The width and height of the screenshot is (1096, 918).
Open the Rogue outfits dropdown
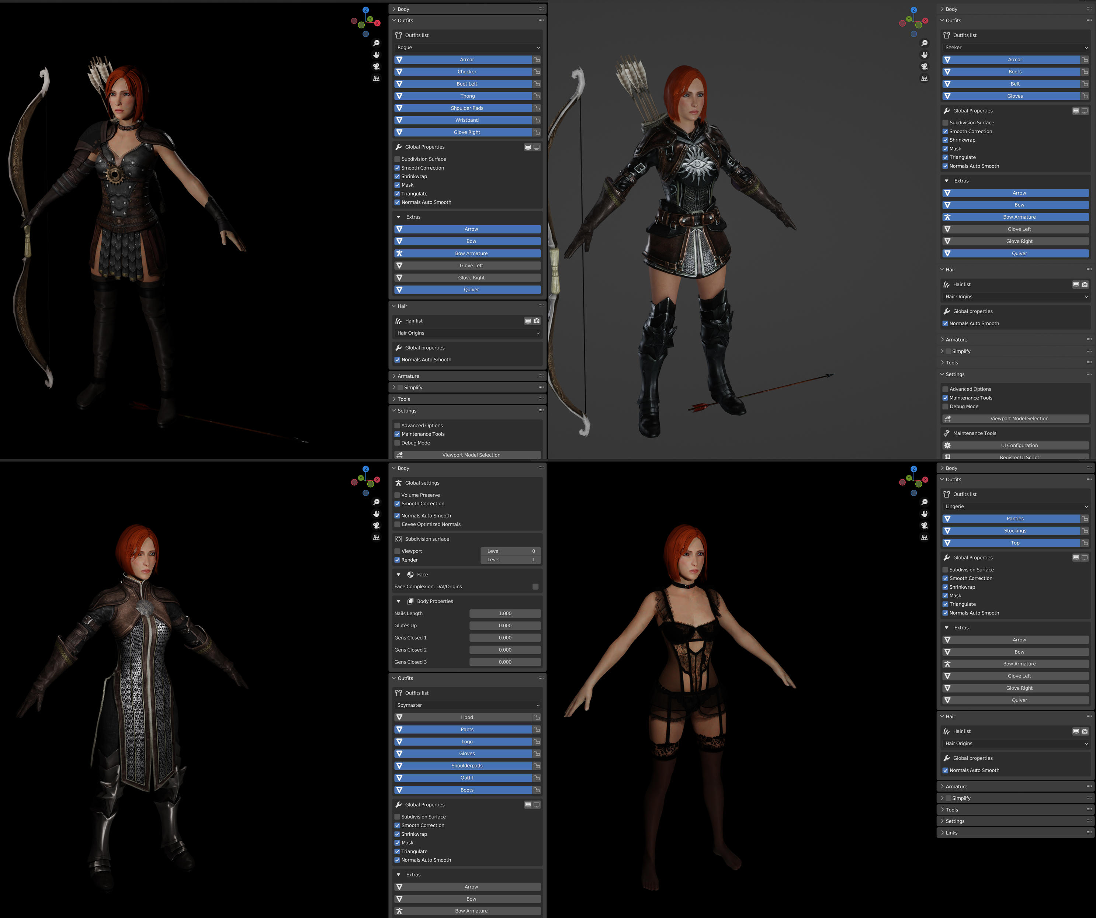(x=467, y=48)
